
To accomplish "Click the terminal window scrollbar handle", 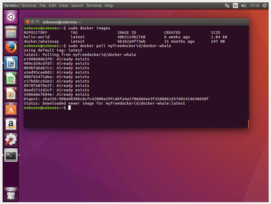I will pyautogui.click(x=248, y=124).
